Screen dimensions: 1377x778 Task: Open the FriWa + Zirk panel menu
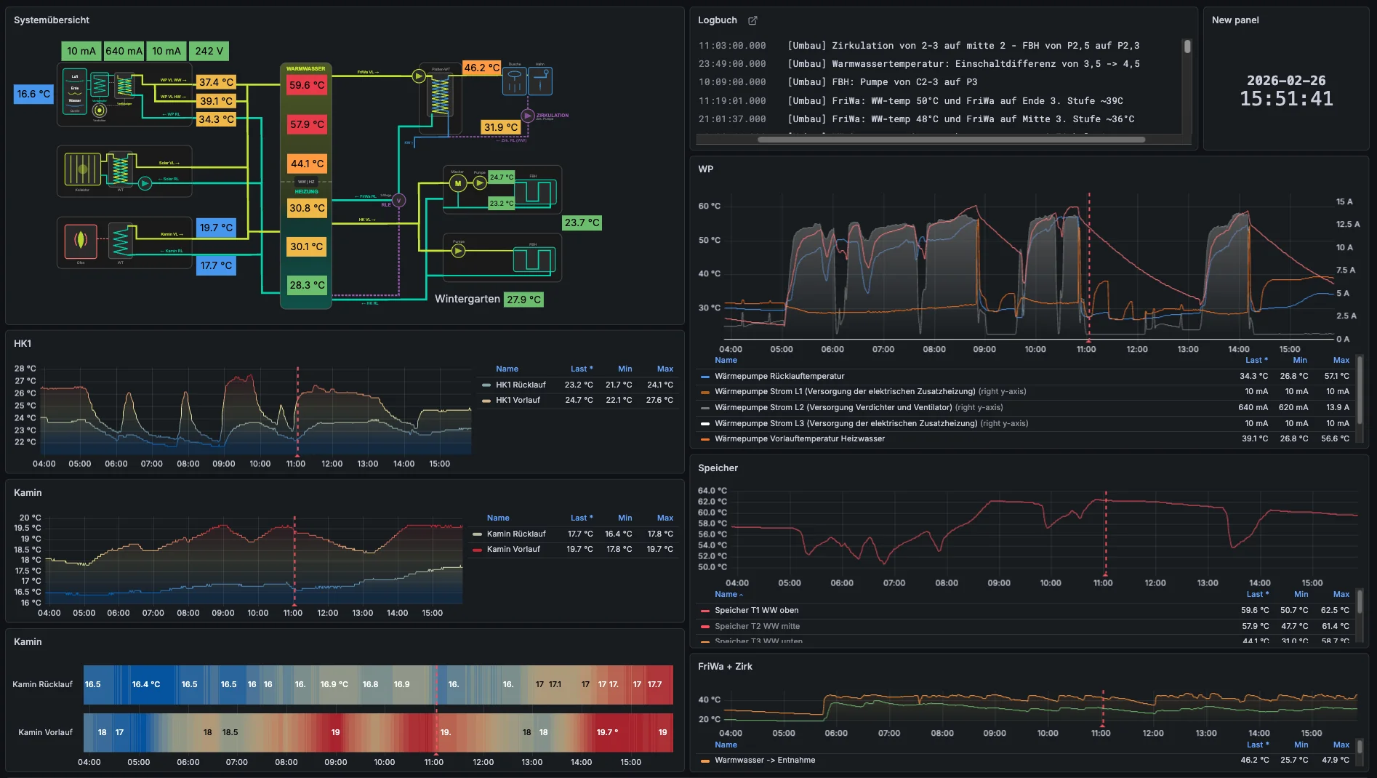(725, 666)
